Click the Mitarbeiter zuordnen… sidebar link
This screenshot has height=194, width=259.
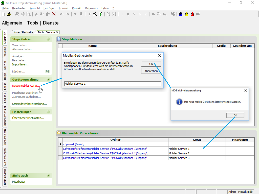tap(26, 93)
